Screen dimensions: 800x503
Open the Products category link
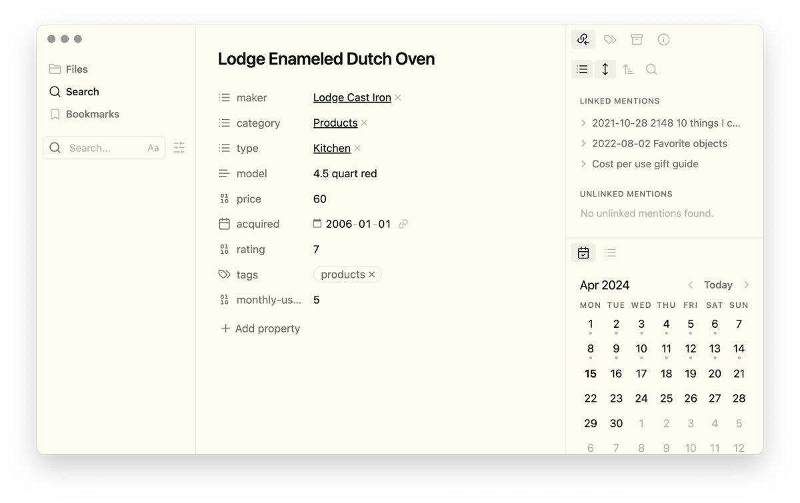335,123
